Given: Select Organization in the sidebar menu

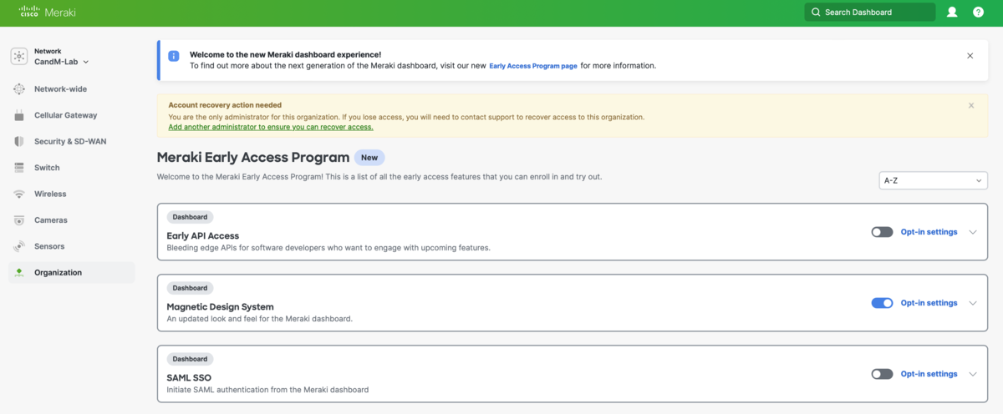Looking at the screenshot, I should [x=59, y=273].
